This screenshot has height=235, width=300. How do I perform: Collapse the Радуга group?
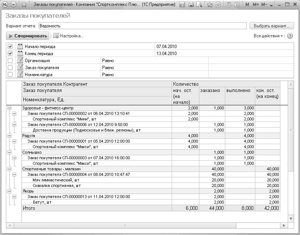pos(9,136)
